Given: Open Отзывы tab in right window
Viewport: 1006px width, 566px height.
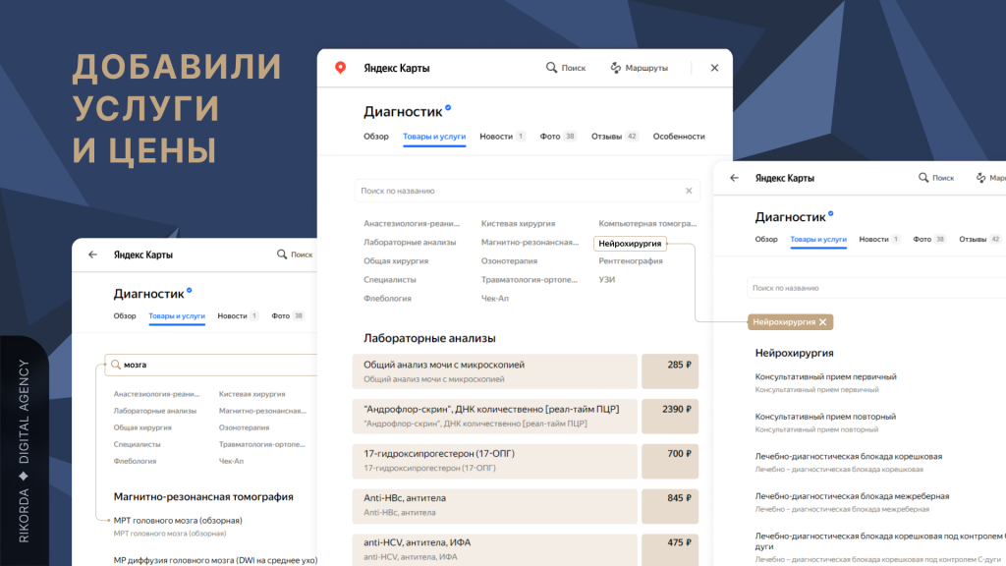Looking at the screenshot, I should point(979,240).
